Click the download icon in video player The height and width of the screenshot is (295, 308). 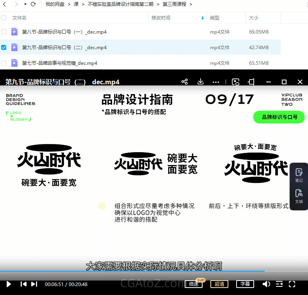click(200, 82)
